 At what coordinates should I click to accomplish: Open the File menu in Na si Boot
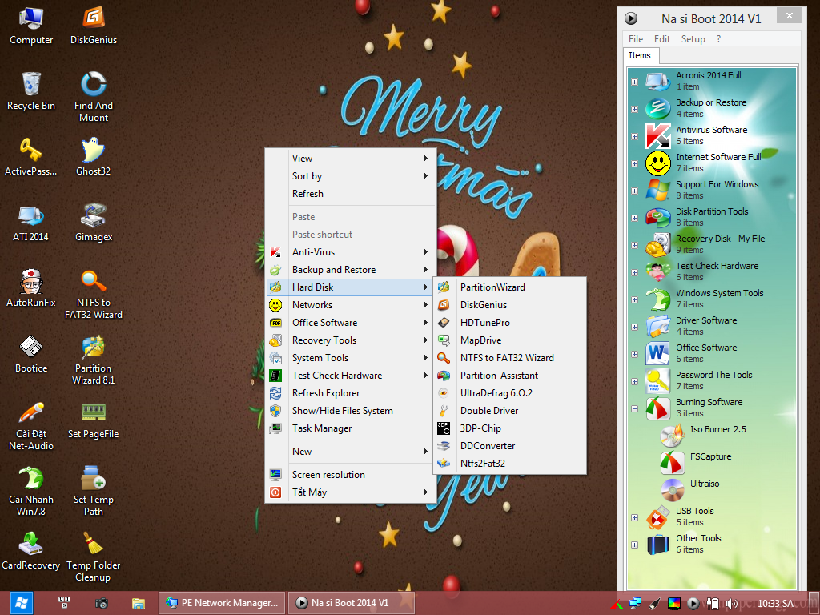point(636,39)
